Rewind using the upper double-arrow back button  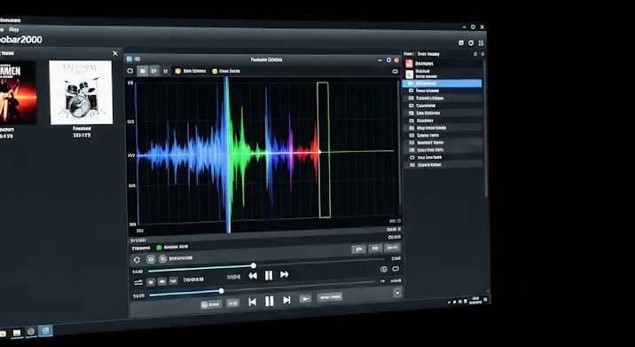pos(253,276)
